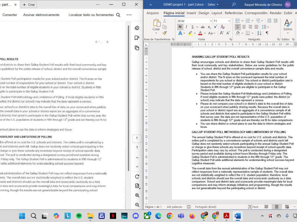Screen dimensions: 297x222
Task: Open highlight color dropdown arrow
Action: pos(195,33)
